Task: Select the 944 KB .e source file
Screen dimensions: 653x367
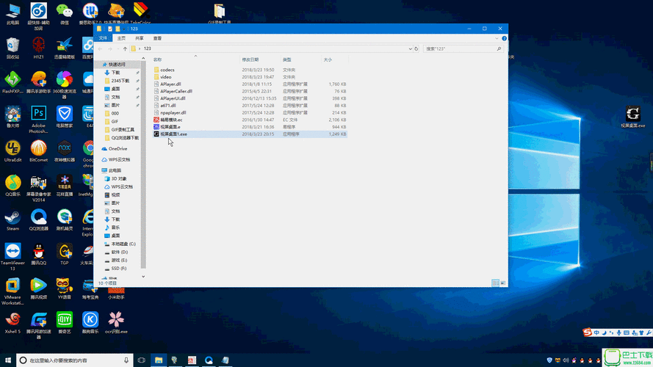Action: tap(170, 127)
